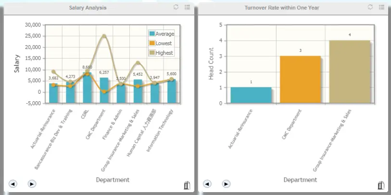This screenshot has height=195, width=391.
Task: Go to next Turnover Rate chart
Action: tap(226, 184)
